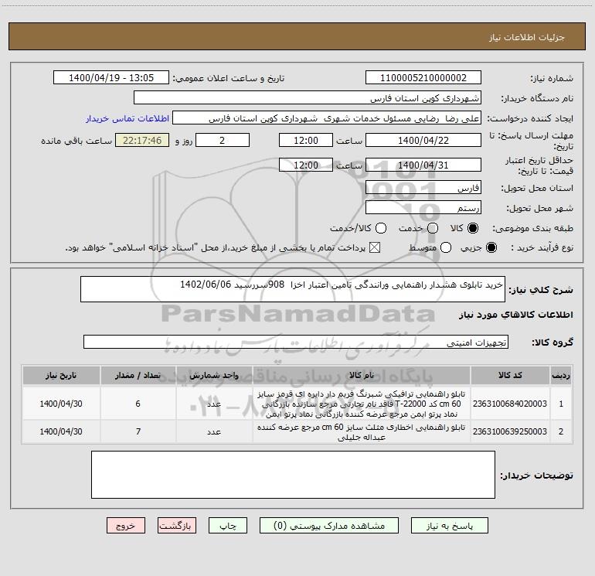
Task: Click row 1 need date 1400/04/30
Action: pos(61,404)
